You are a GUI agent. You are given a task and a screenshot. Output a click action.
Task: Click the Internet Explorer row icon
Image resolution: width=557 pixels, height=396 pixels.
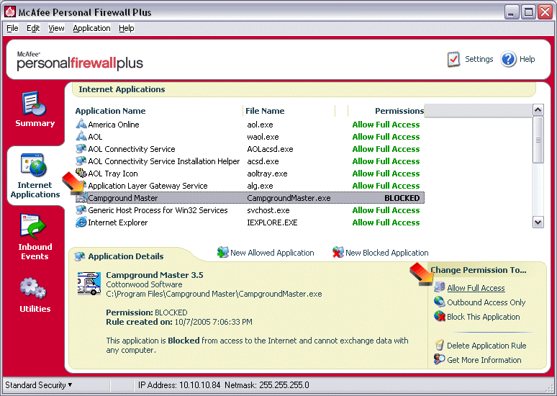pyautogui.click(x=81, y=222)
